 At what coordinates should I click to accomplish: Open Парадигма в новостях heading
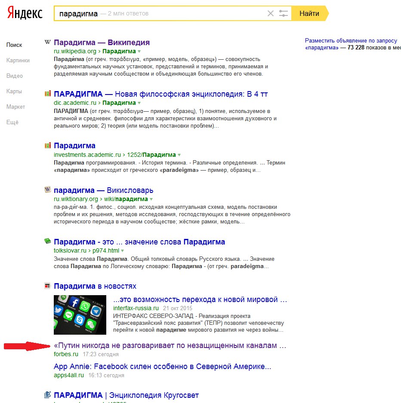click(95, 286)
